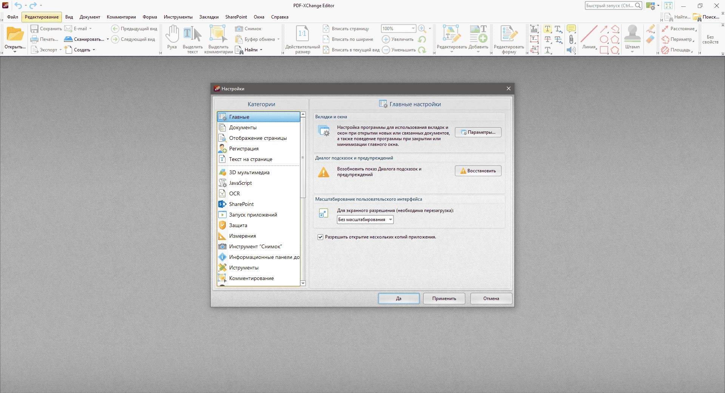This screenshot has height=393, width=725.
Task: Select the Измерения category
Action: [x=259, y=236]
